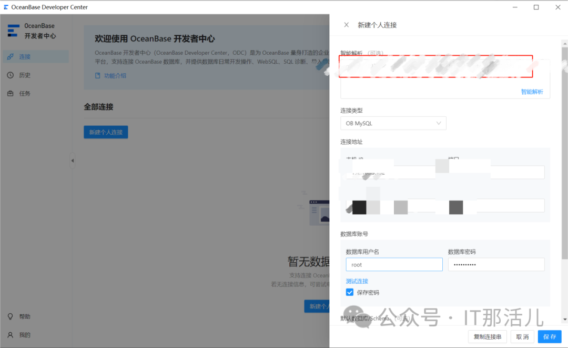Close the 新建个人连接 panel with the X
Viewport: 568px width, 348px height.
(x=346, y=24)
